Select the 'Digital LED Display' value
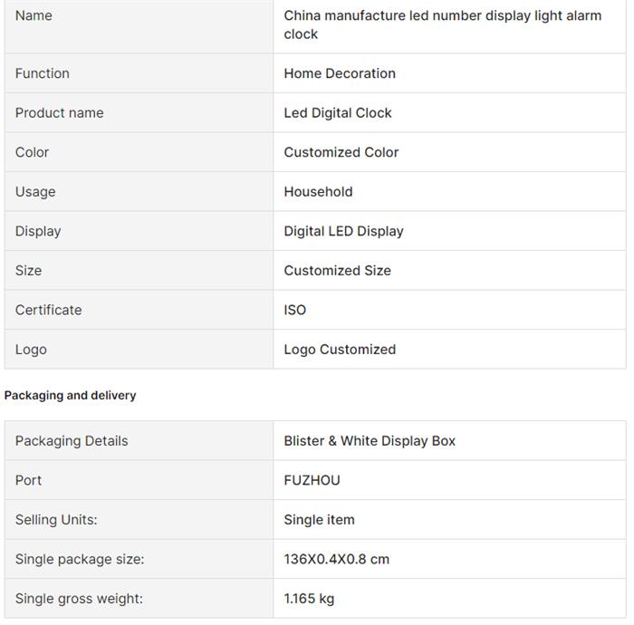Screen dimensions: 634x625 [x=343, y=231]
